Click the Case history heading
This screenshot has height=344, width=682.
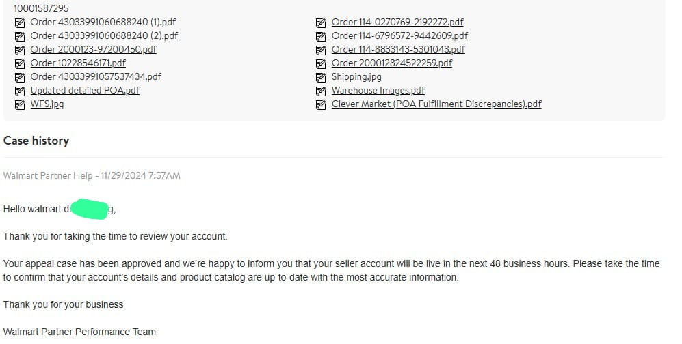pyautogui.click(x=36, y=141)
